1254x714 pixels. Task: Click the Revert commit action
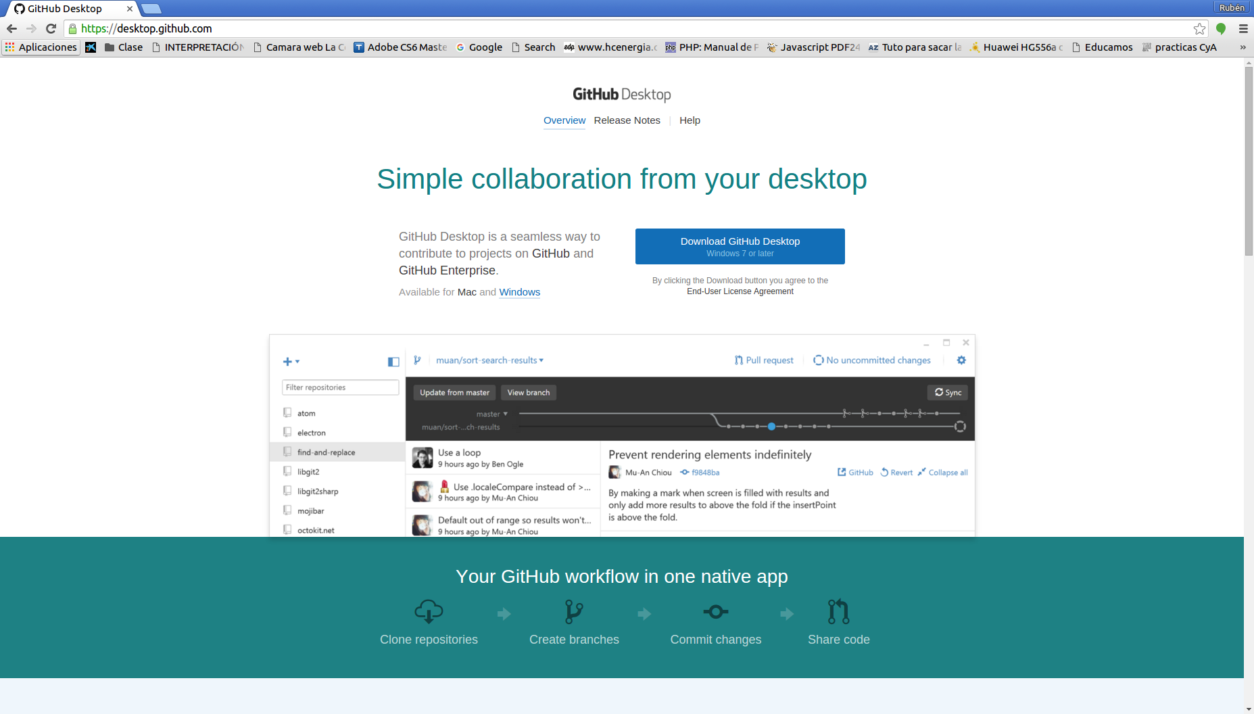[x=896, y=473]
